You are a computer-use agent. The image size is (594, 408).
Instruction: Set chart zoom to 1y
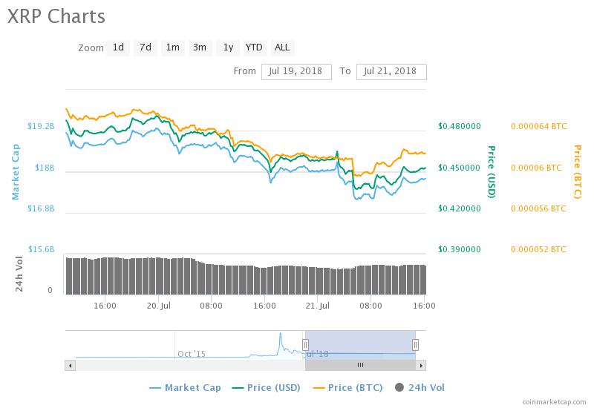coord(228,47)
